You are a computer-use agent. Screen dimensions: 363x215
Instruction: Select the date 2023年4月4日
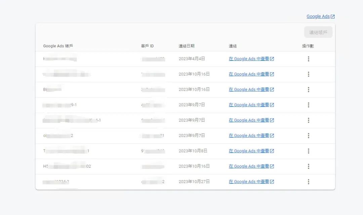(192, 59)
